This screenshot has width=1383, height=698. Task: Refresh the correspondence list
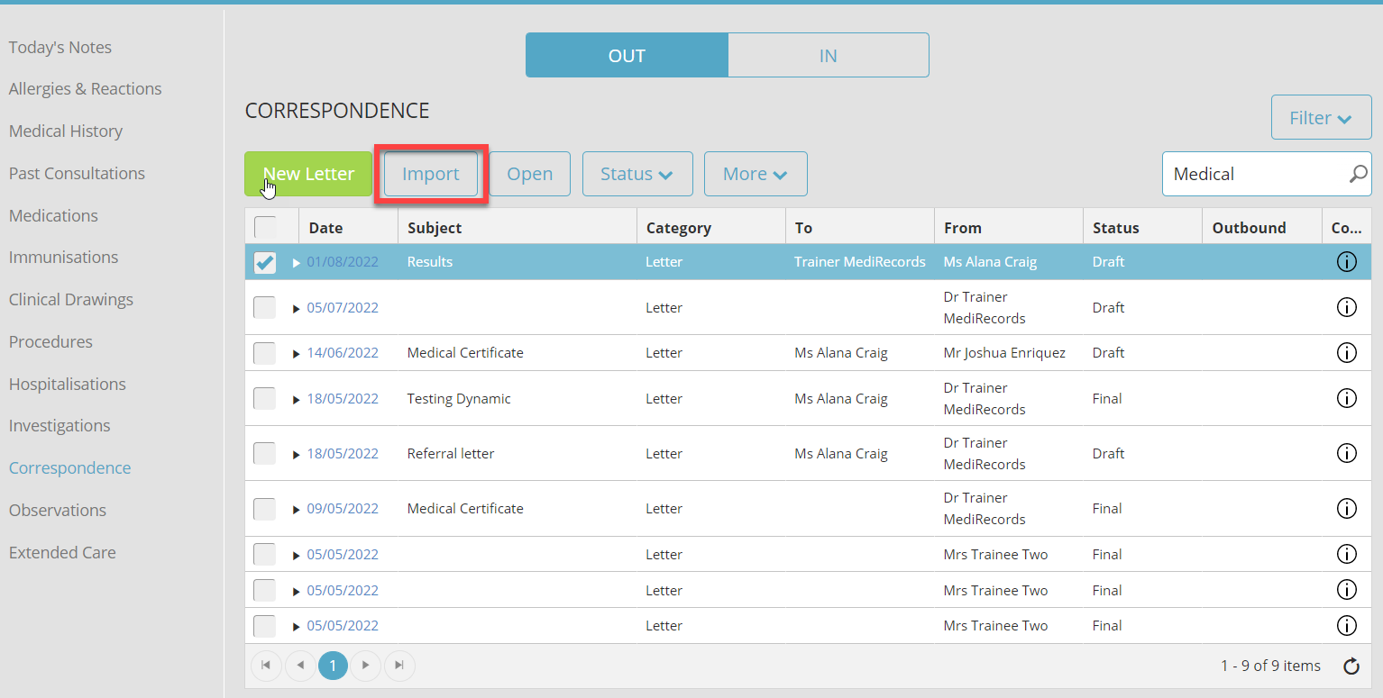(x=1351, y=666)
